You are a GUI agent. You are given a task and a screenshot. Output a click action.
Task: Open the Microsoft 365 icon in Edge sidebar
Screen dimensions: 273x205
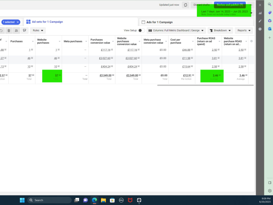click(x=269, y=21)
